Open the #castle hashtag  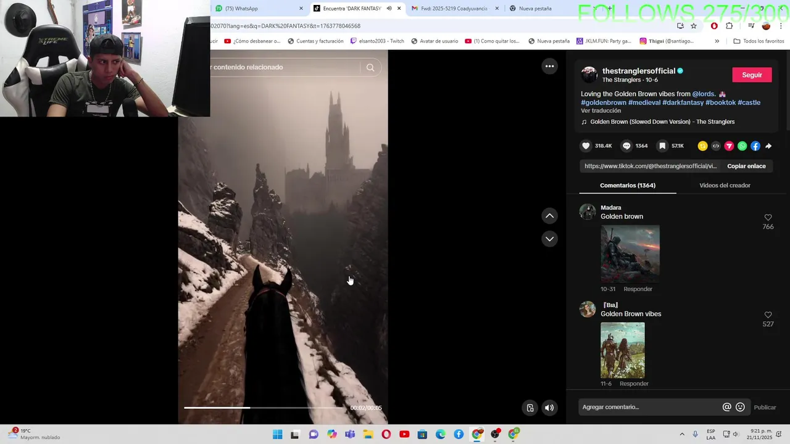click(x=749, y=102)
